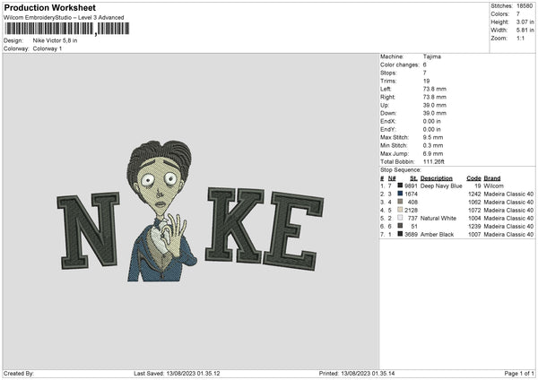Click the Stop Sequence heading
The width and height of the screenshot is (538, 380).
(x=401, y=169)
